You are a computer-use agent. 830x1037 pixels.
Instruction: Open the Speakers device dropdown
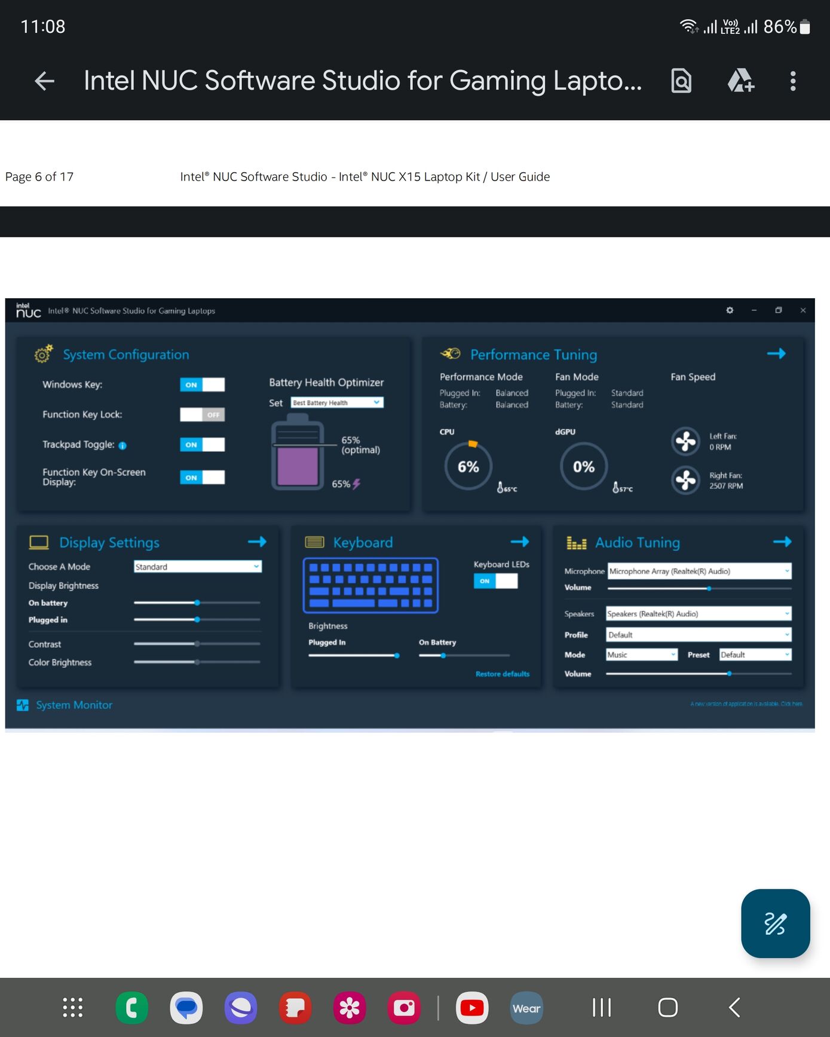coord(699,613)
